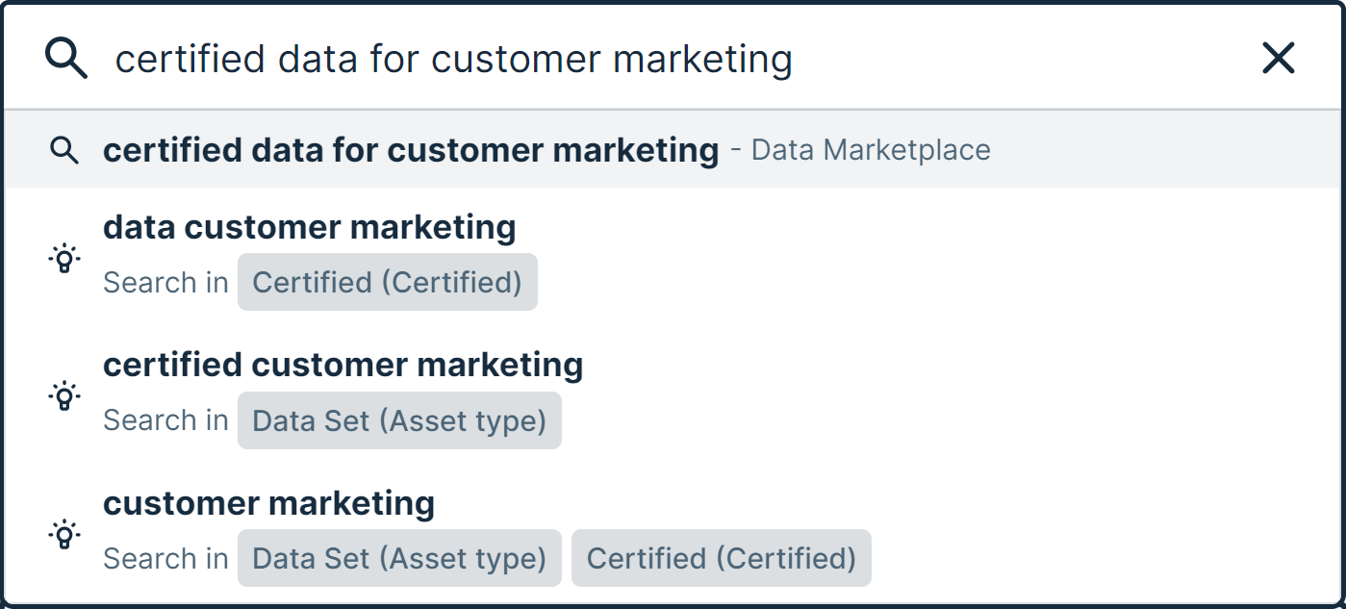Pick the "certified customer marketing" suggestion title
The image size is (1346, 609).
click(343, 365)
